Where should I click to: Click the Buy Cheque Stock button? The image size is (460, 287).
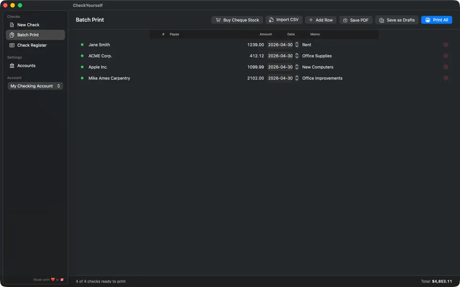coord(237,20)
